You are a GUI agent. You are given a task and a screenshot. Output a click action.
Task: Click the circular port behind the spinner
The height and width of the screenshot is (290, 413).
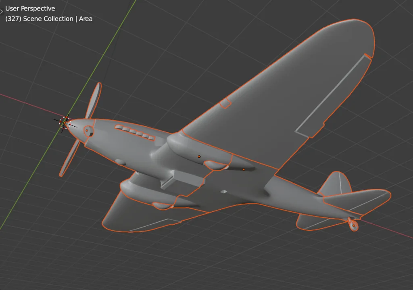click(x=87, y=130)
